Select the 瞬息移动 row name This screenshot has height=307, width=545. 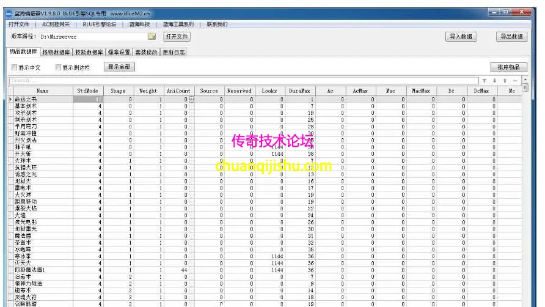coord(26,202)
